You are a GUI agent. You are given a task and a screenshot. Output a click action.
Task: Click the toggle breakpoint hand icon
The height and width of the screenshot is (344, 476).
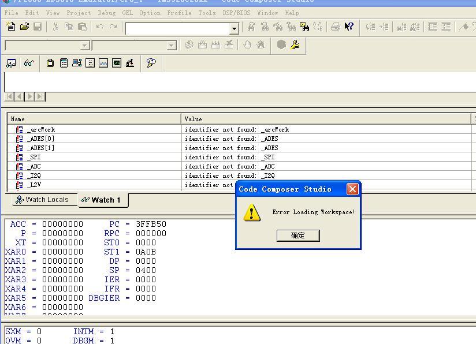pyautogui.click(x=247, y=45)
